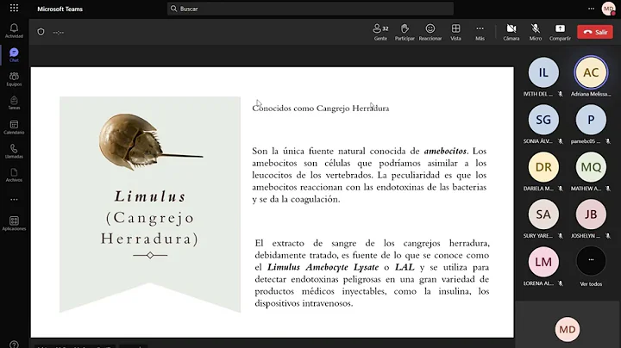Open the Más meeting options menu
621x348 pixels.
480,32
